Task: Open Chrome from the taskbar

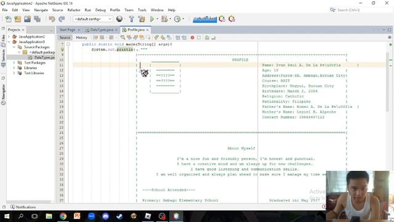Action: [63, 216]
